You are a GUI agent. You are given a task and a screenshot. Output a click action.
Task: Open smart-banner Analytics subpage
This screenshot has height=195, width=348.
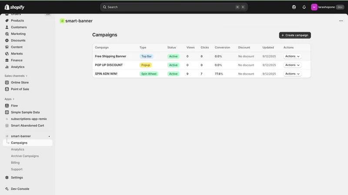17,149
